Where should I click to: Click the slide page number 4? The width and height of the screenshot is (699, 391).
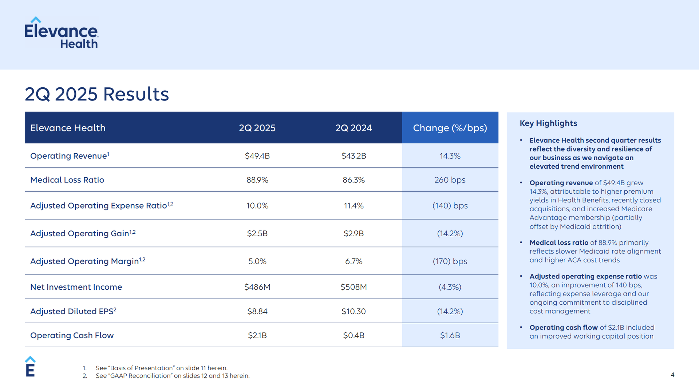coord(672,375)
